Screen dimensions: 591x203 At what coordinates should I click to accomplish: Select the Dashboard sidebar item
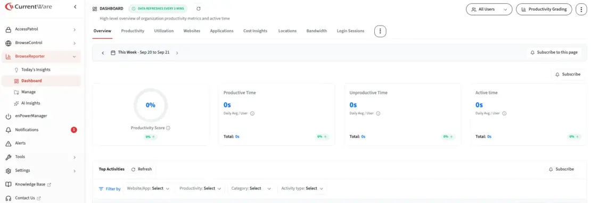coord(41,81)
